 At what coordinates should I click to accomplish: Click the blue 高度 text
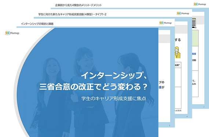coord(194,54)
